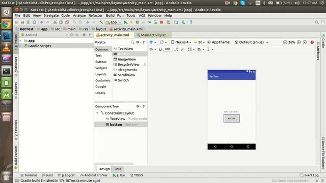
Task: Run the app with green play icon
Action: pyautogui.click(x=126, y=22)
